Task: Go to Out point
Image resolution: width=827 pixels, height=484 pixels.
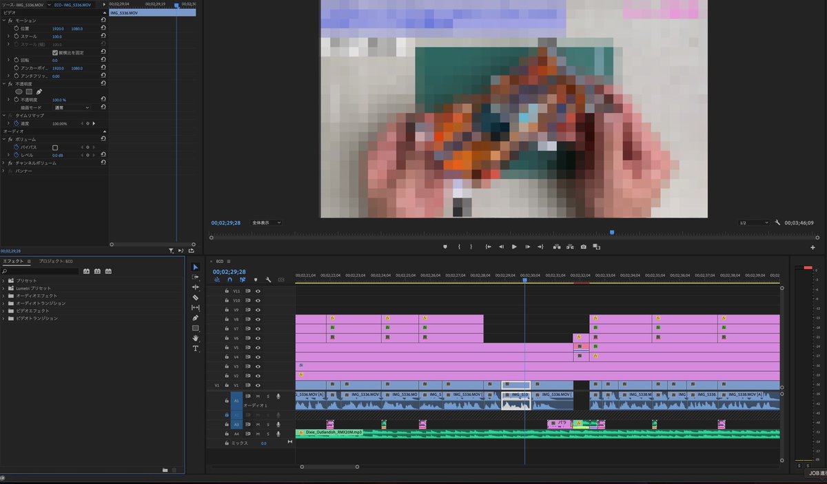Action: (540, 246)
